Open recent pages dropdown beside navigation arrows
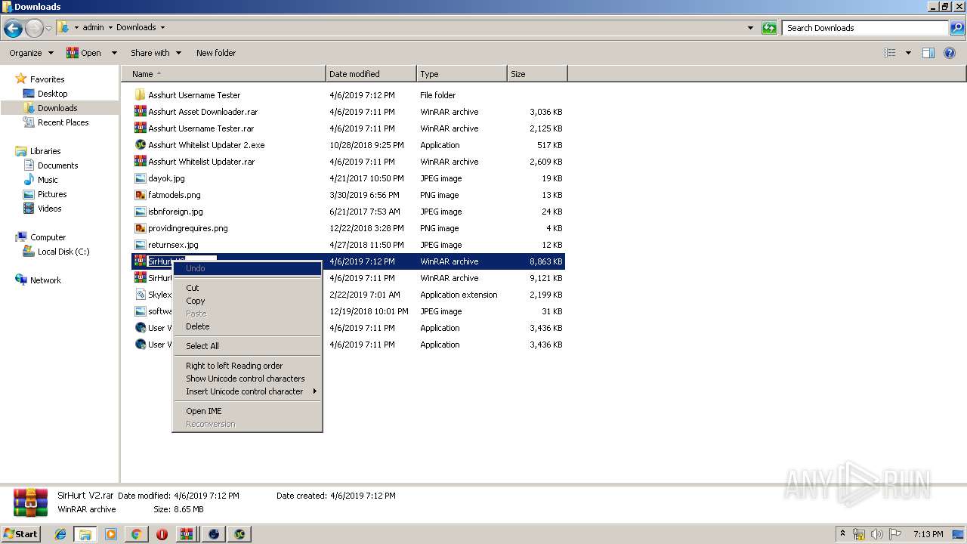The height and width of the screenshot is (544, 967). tap(49, 29)
